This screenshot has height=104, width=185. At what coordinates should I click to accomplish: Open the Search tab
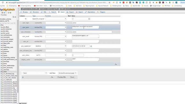pyautogui.click(x=52, y=12)
